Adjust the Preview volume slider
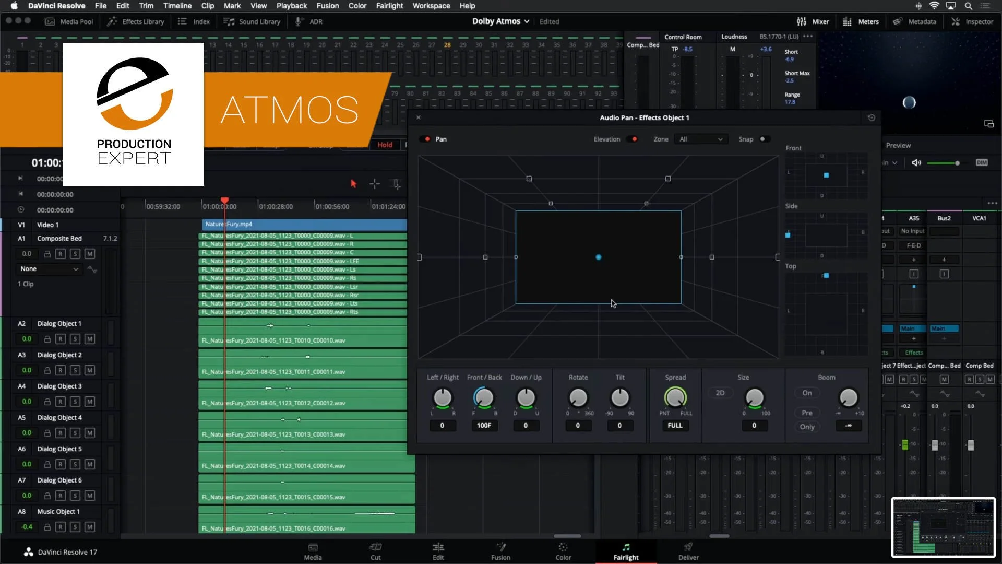1002x564 pixels. coord(957,162)
